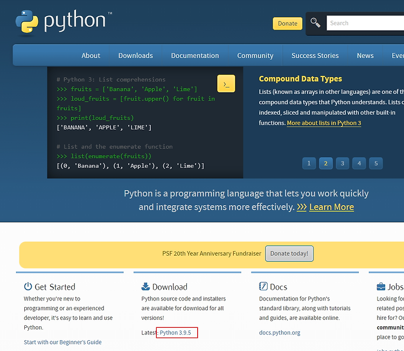
Task: Click the Get Started power icon
Action: coord(28,286)
